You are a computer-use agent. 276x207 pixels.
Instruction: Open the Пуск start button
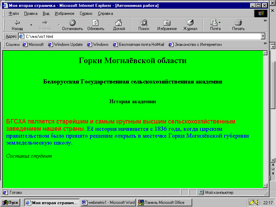(10, 203)
